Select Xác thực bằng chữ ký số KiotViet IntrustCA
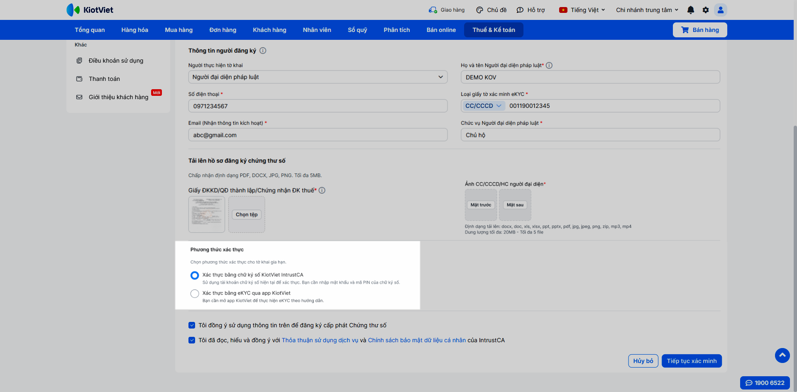 tap(195, 275)
